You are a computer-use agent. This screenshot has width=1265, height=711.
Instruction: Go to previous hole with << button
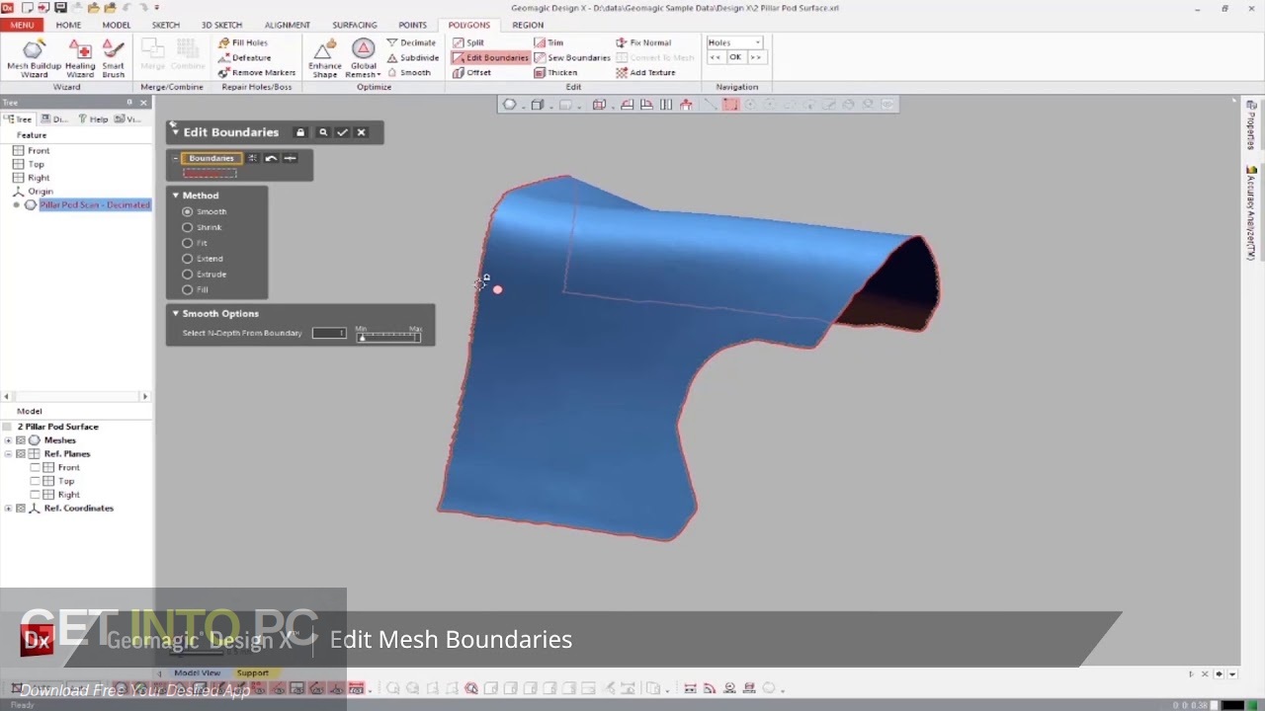pos(716,57)
